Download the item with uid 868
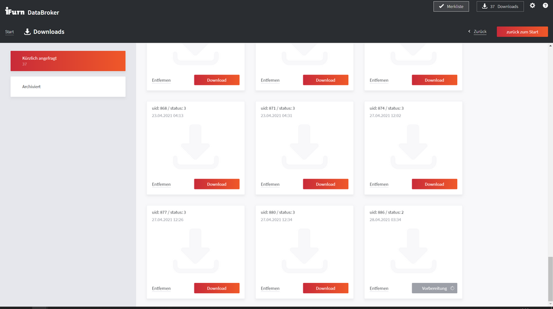553x309 pixels. point(217,184)
